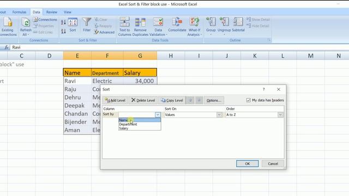Click the Edit Links ribbon command
Image resolution: width=349 pixels, height=196 pixels.
43,32
